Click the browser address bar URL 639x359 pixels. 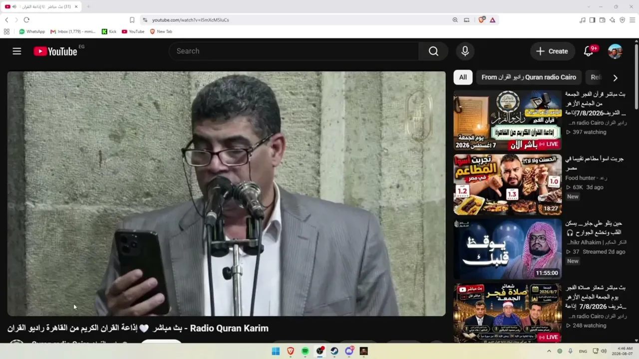[x=190, y=20]
